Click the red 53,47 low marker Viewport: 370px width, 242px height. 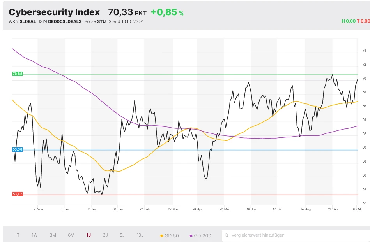[x=18, y=194]
